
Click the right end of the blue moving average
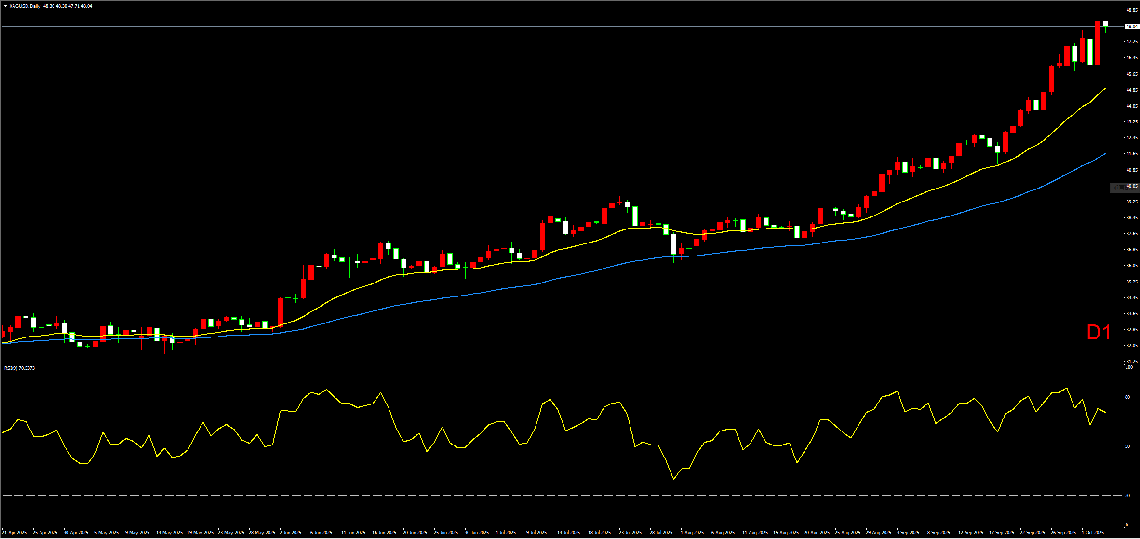1105,154
